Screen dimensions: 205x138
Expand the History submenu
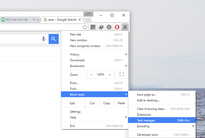coord(95,55)
